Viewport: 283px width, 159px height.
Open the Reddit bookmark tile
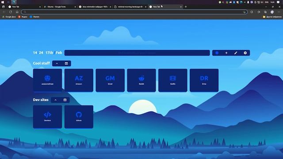tap(141, 80)
